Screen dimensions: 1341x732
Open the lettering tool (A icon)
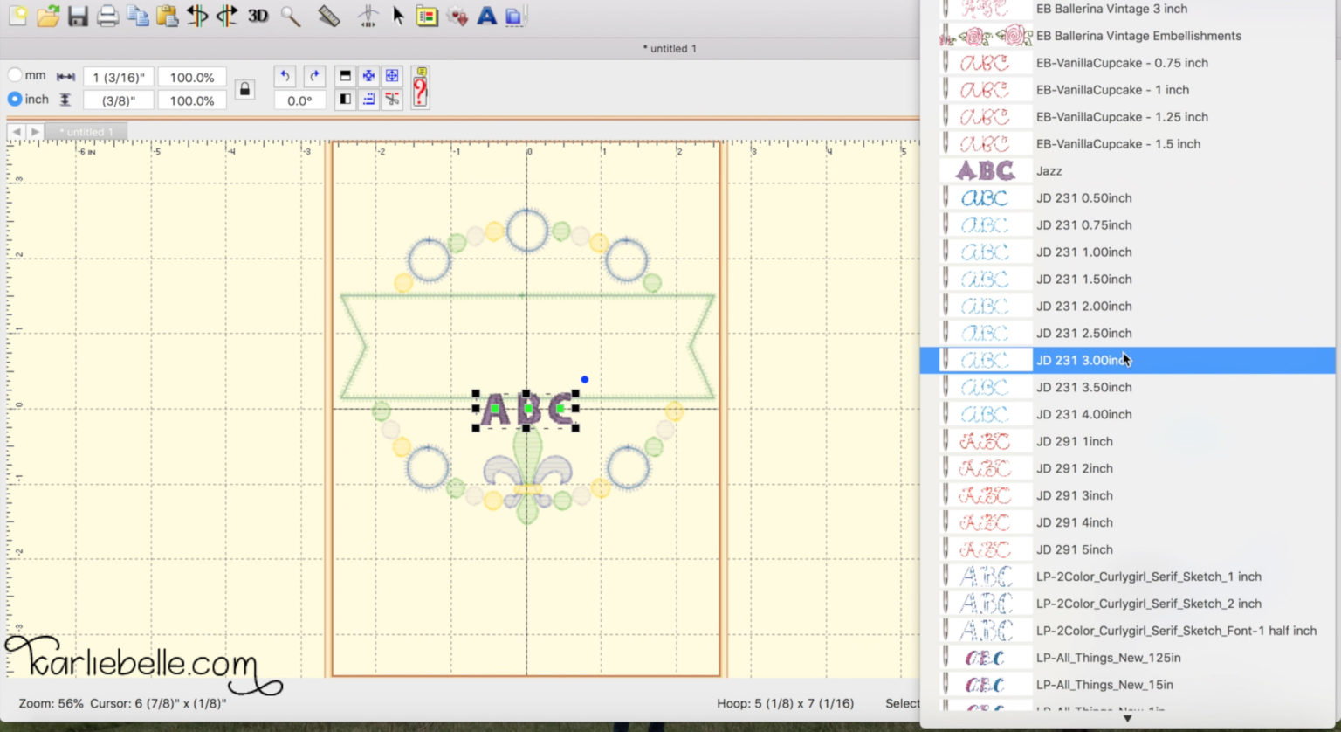coord(486,16)
